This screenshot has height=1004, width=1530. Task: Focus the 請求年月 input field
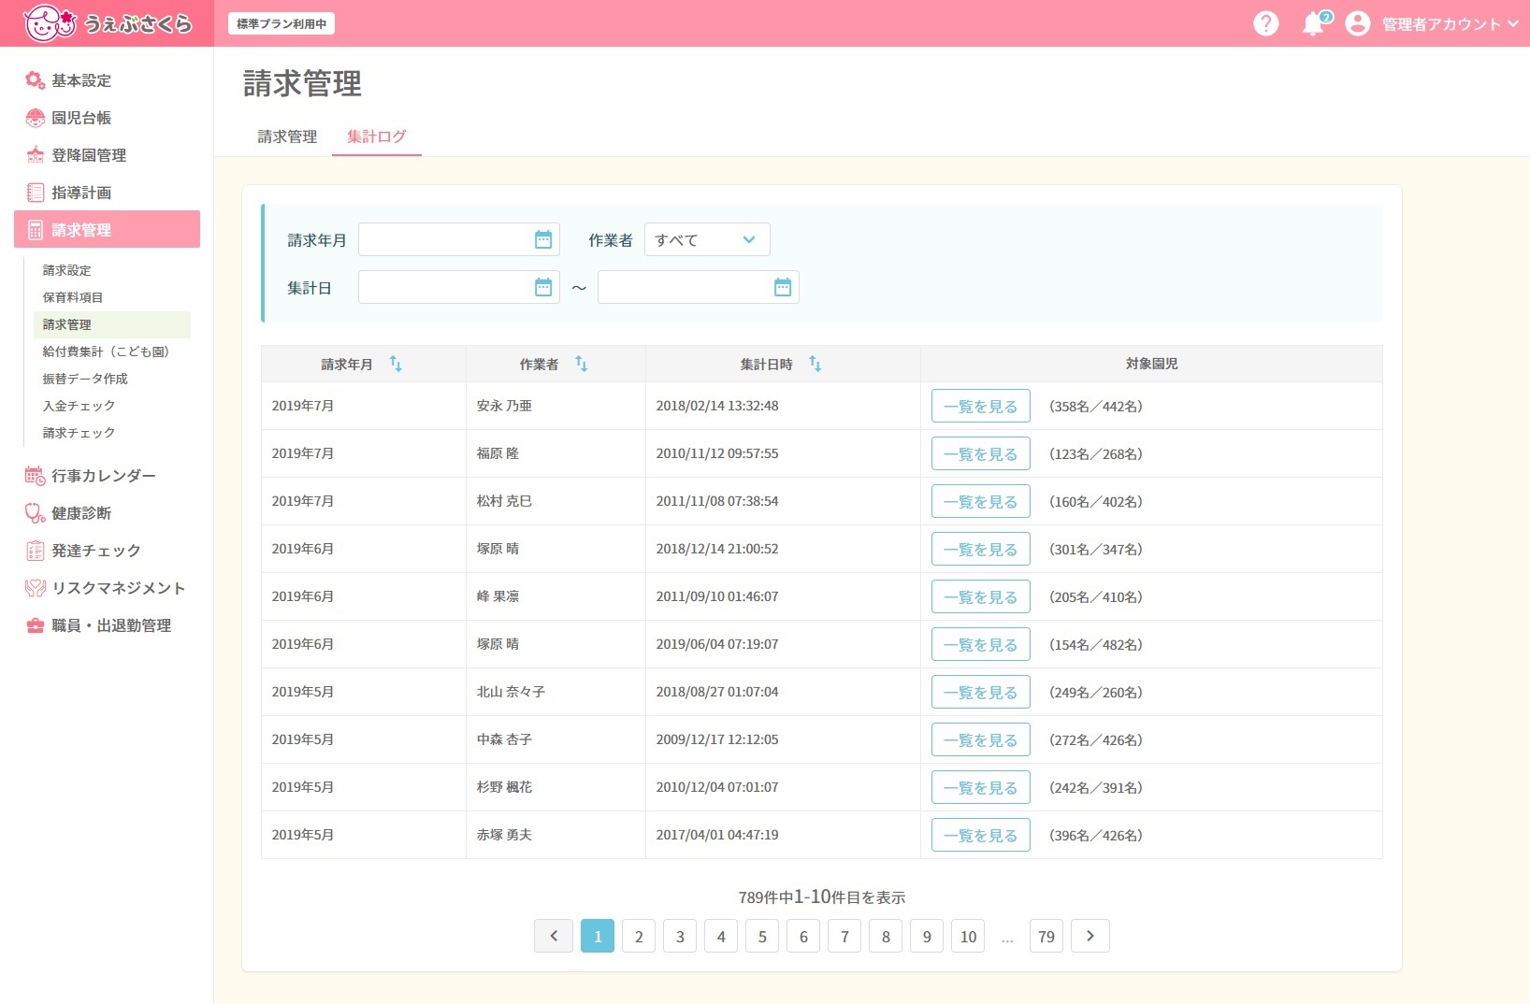click(459, 239)
